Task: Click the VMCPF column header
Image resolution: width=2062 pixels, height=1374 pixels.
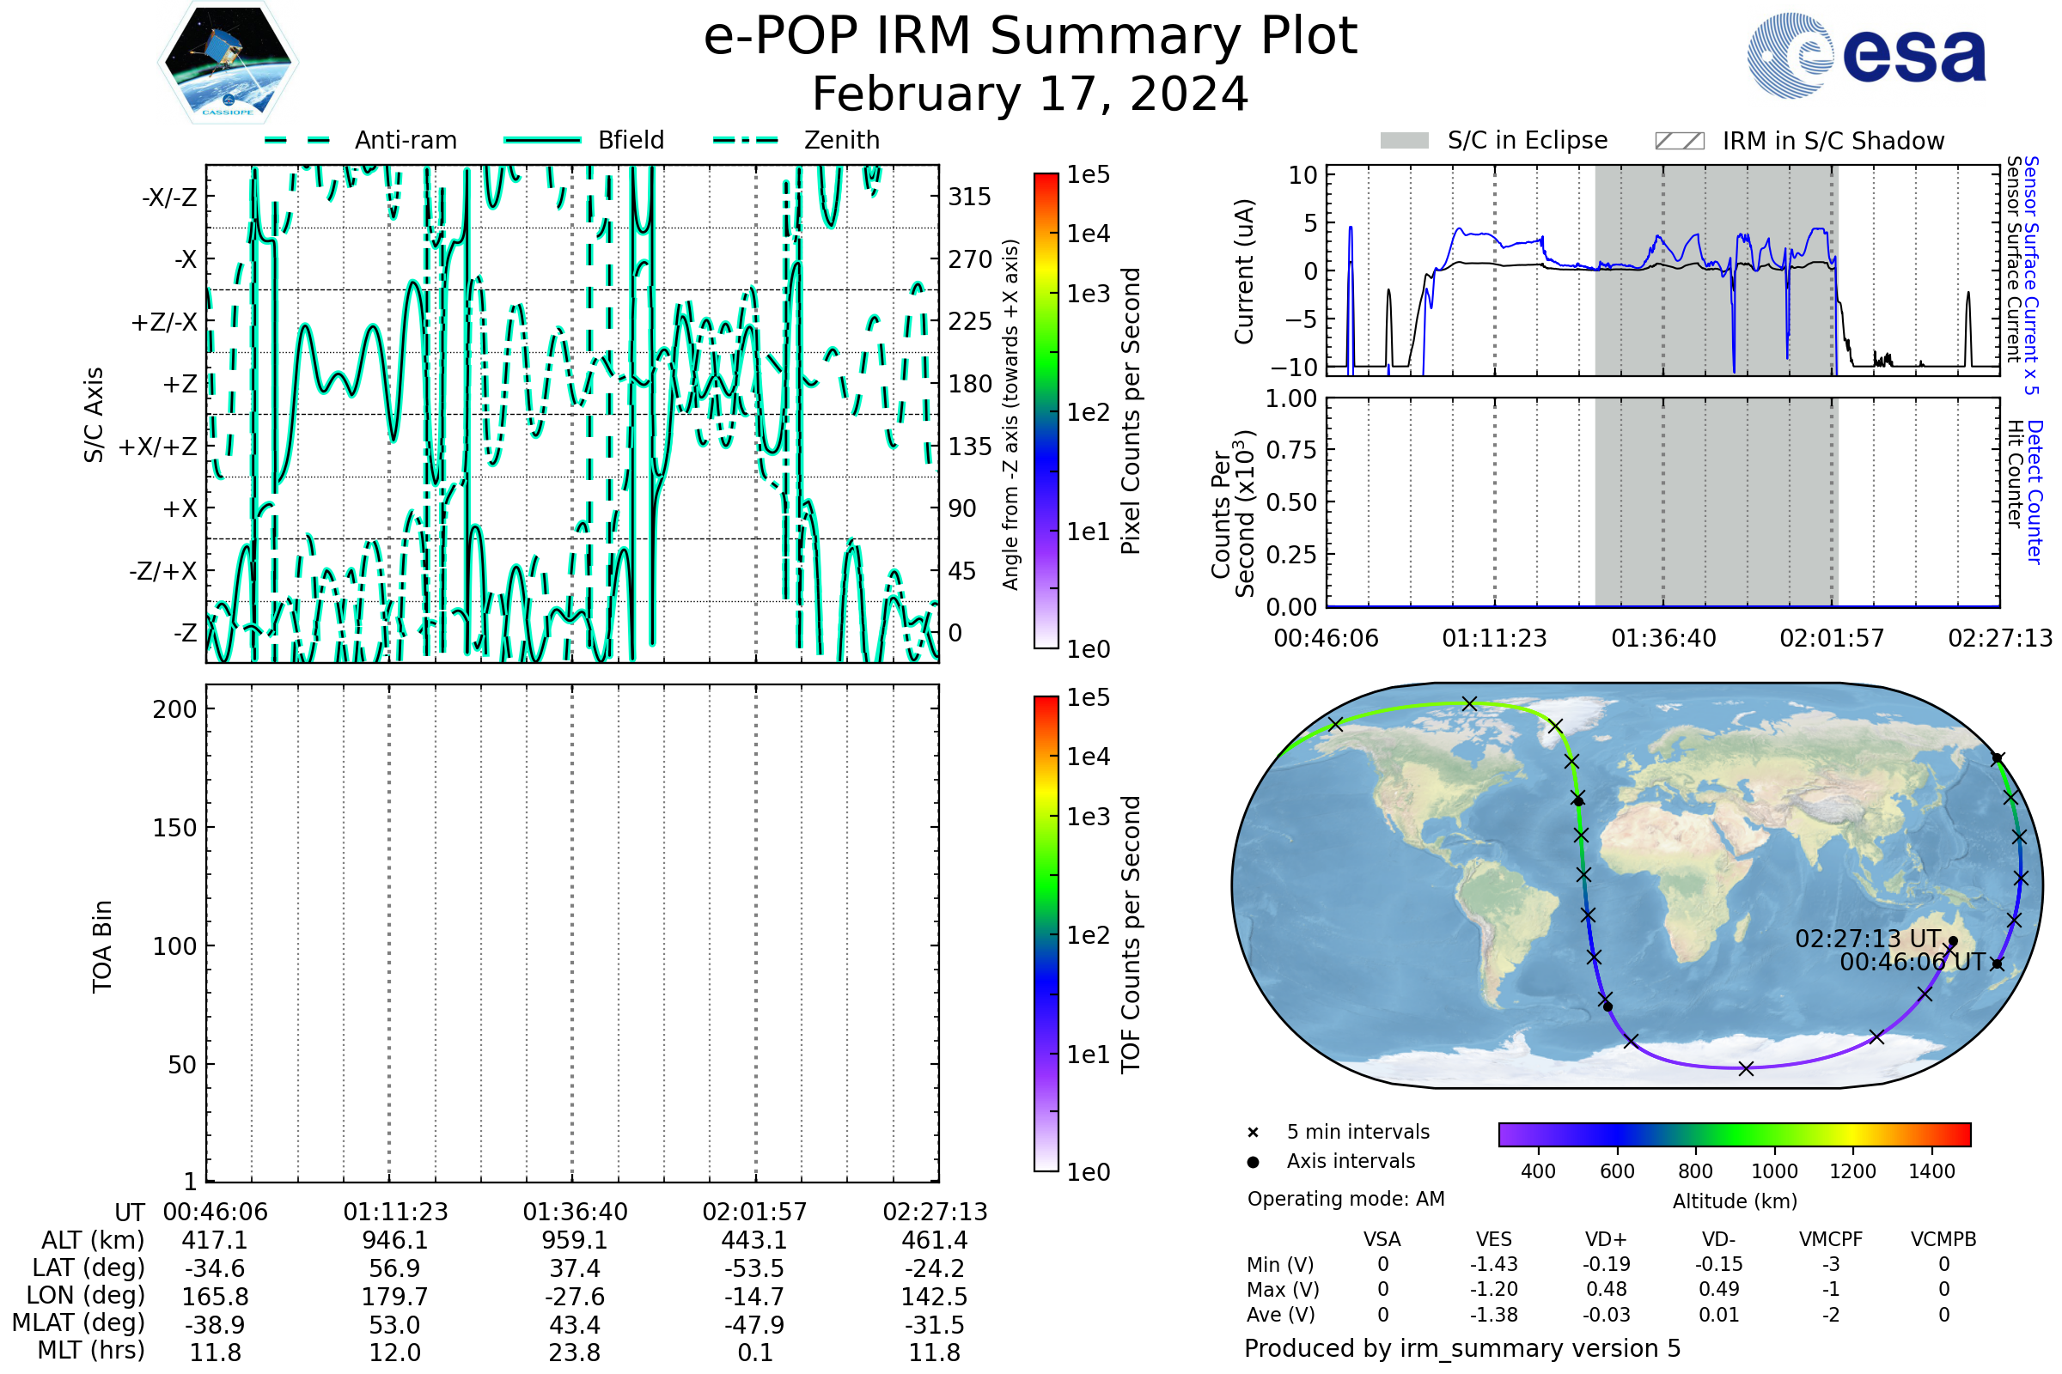Action: [1831, 1239]
